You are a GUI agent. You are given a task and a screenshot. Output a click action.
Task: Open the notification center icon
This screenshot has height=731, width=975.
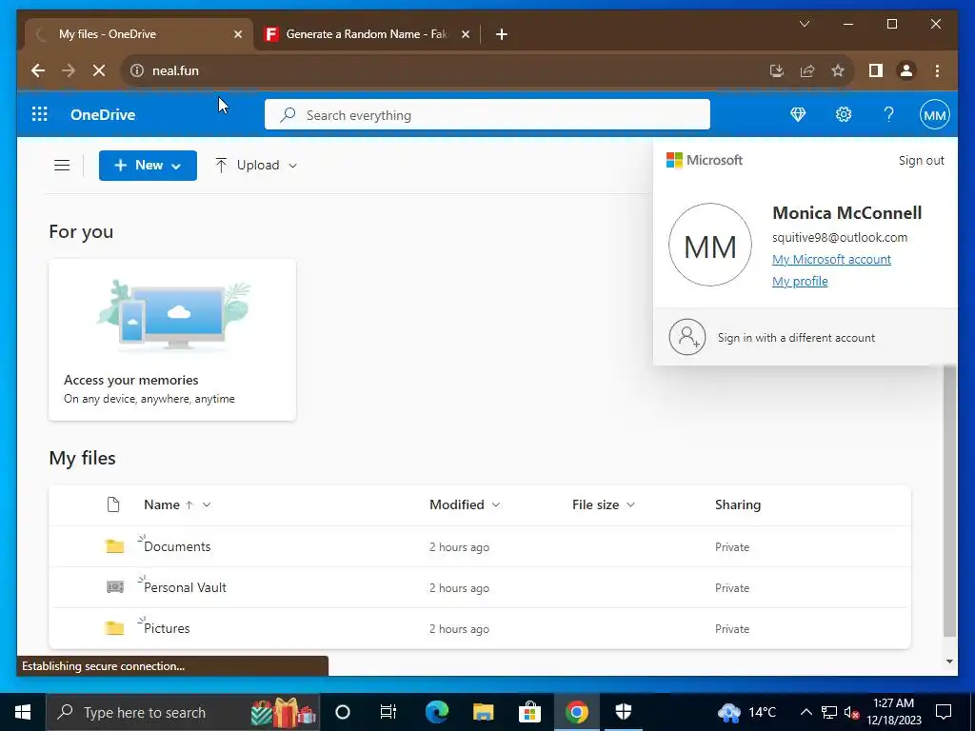pos(944,712)
